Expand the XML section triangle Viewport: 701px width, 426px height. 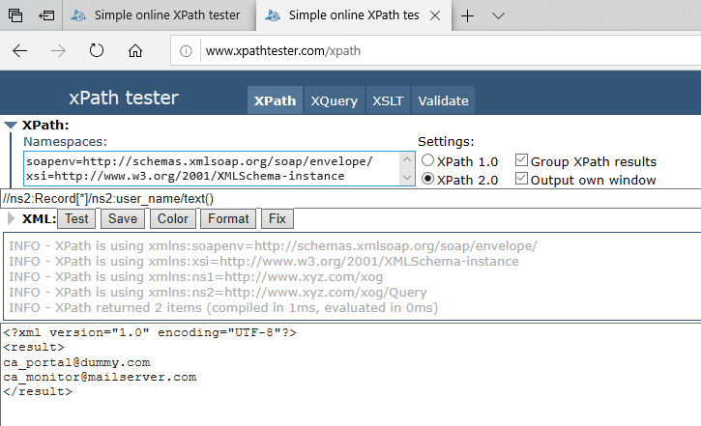[x=12, y=219]
